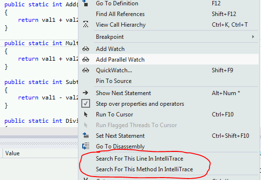Choose Run To Cursor
The width and height of the screenshot is (261, 180).
point(114,115)
